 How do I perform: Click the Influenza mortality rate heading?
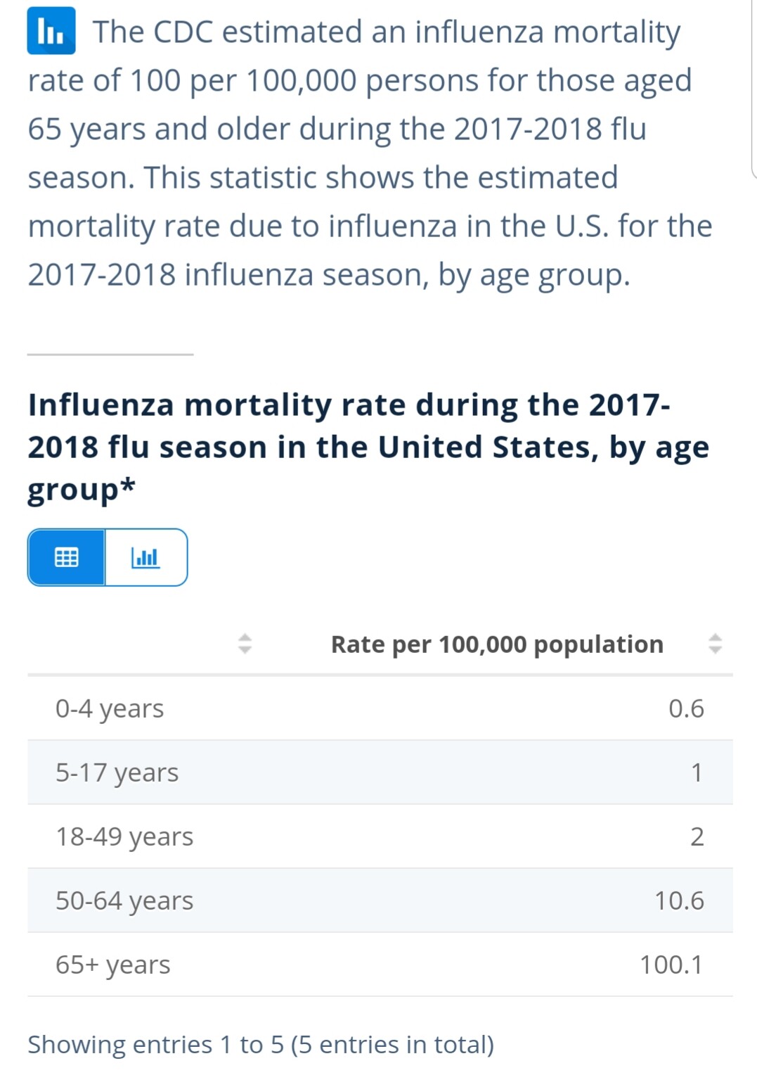point(368,447)
